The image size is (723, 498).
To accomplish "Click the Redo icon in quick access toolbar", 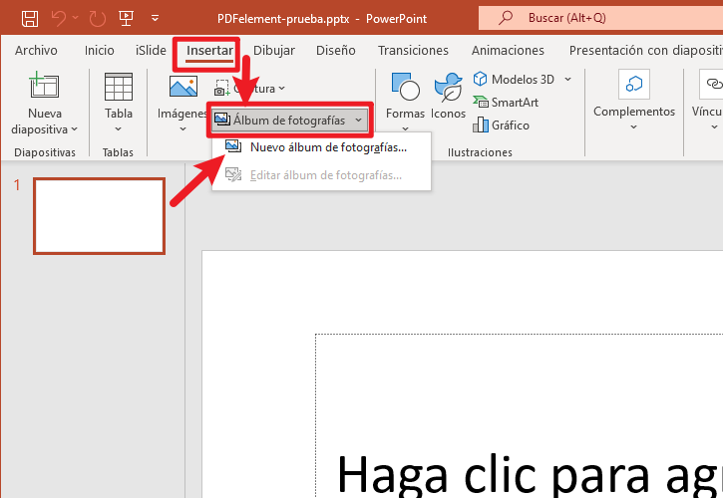I will [x=98, y=19].
